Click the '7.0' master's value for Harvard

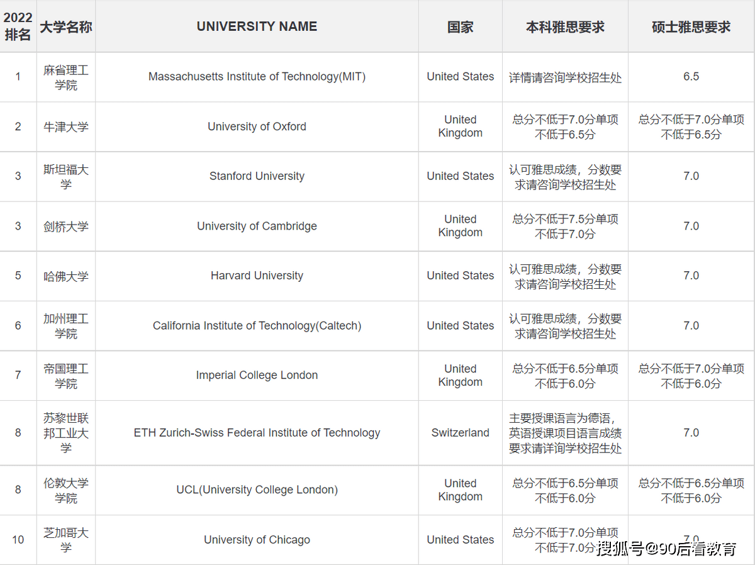(691, 276)
